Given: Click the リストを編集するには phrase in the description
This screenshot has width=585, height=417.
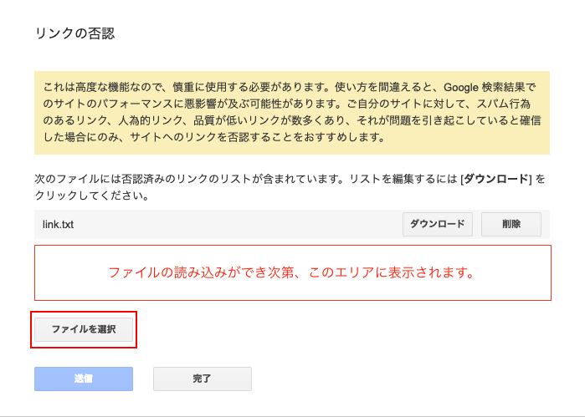Looking at the screenshot, I should pyautogui.click(x=403, y=179).
